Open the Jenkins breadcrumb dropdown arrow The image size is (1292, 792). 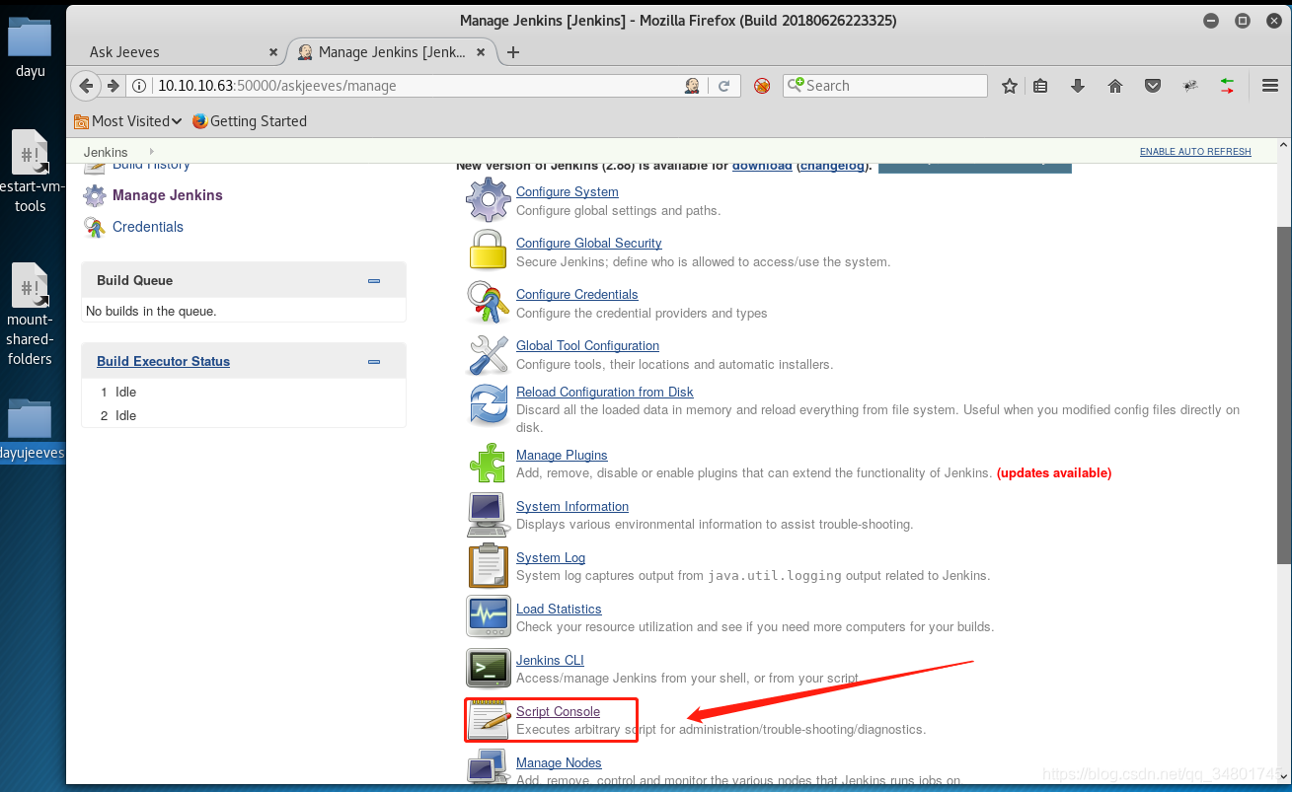click(x=151, y=152)
